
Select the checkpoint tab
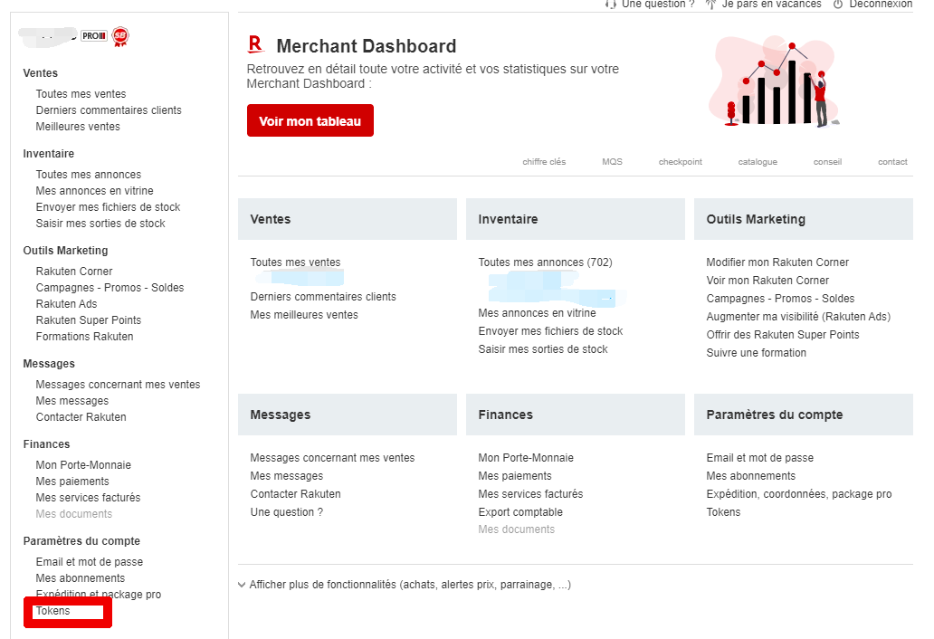coord(680,162)
